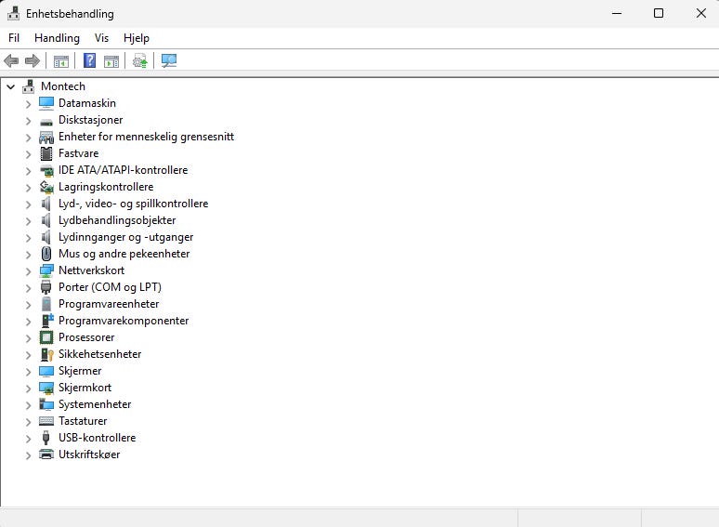The image size is (719, 527).
Task: Expand the Systemenheter node
Action: coord(29,405)
